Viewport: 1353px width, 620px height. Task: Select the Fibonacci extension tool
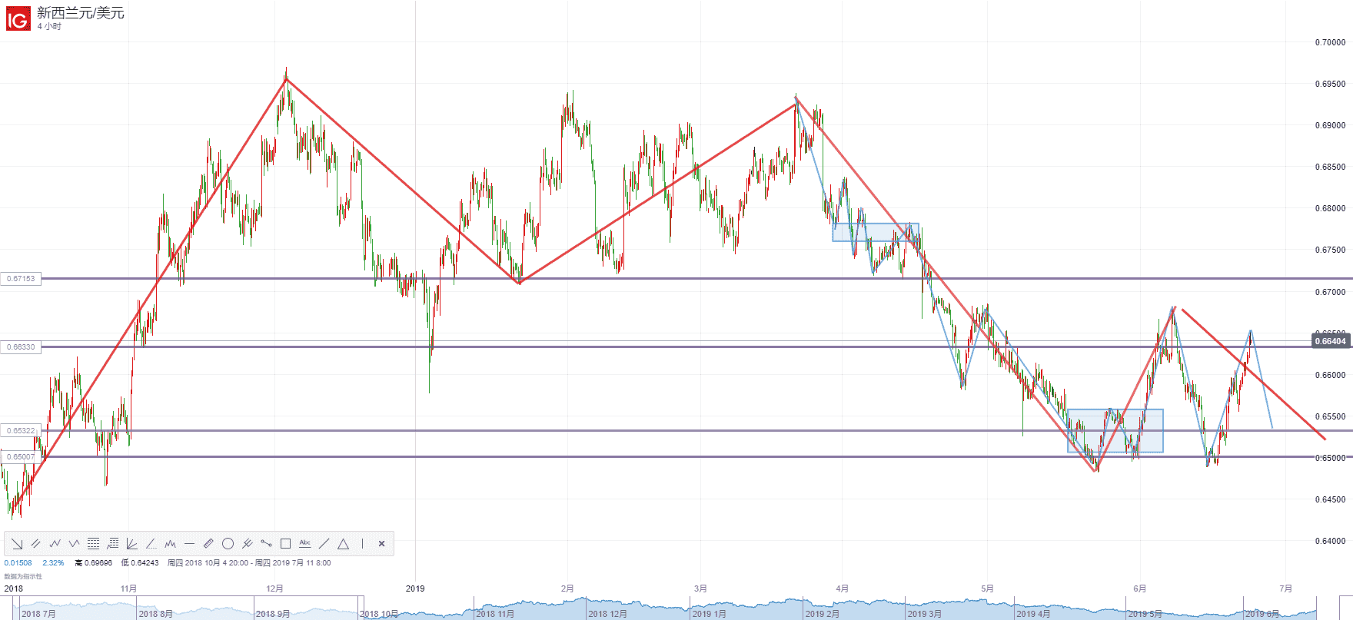pos(113,544)
